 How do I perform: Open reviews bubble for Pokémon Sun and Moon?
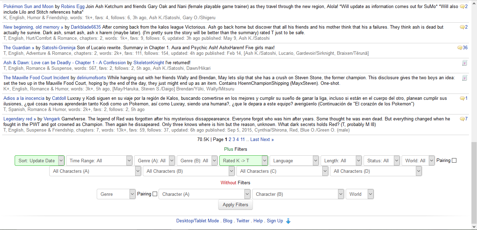pos(464,7)
